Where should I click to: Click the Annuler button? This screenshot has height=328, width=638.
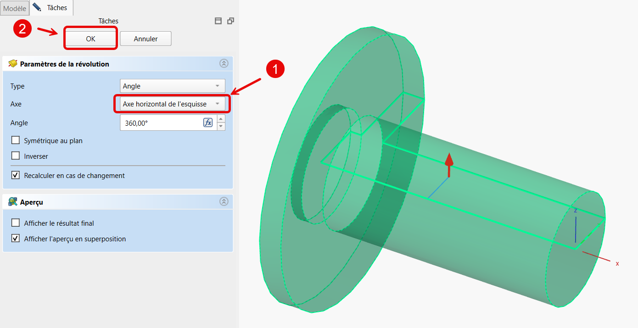(x=146, y=39)
